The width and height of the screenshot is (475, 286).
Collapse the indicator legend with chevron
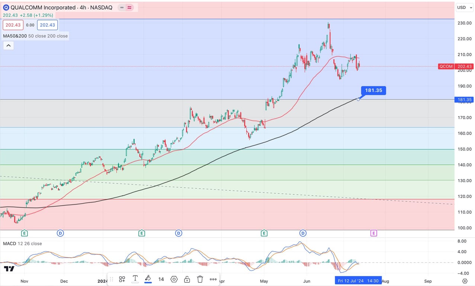pos(9,45)
